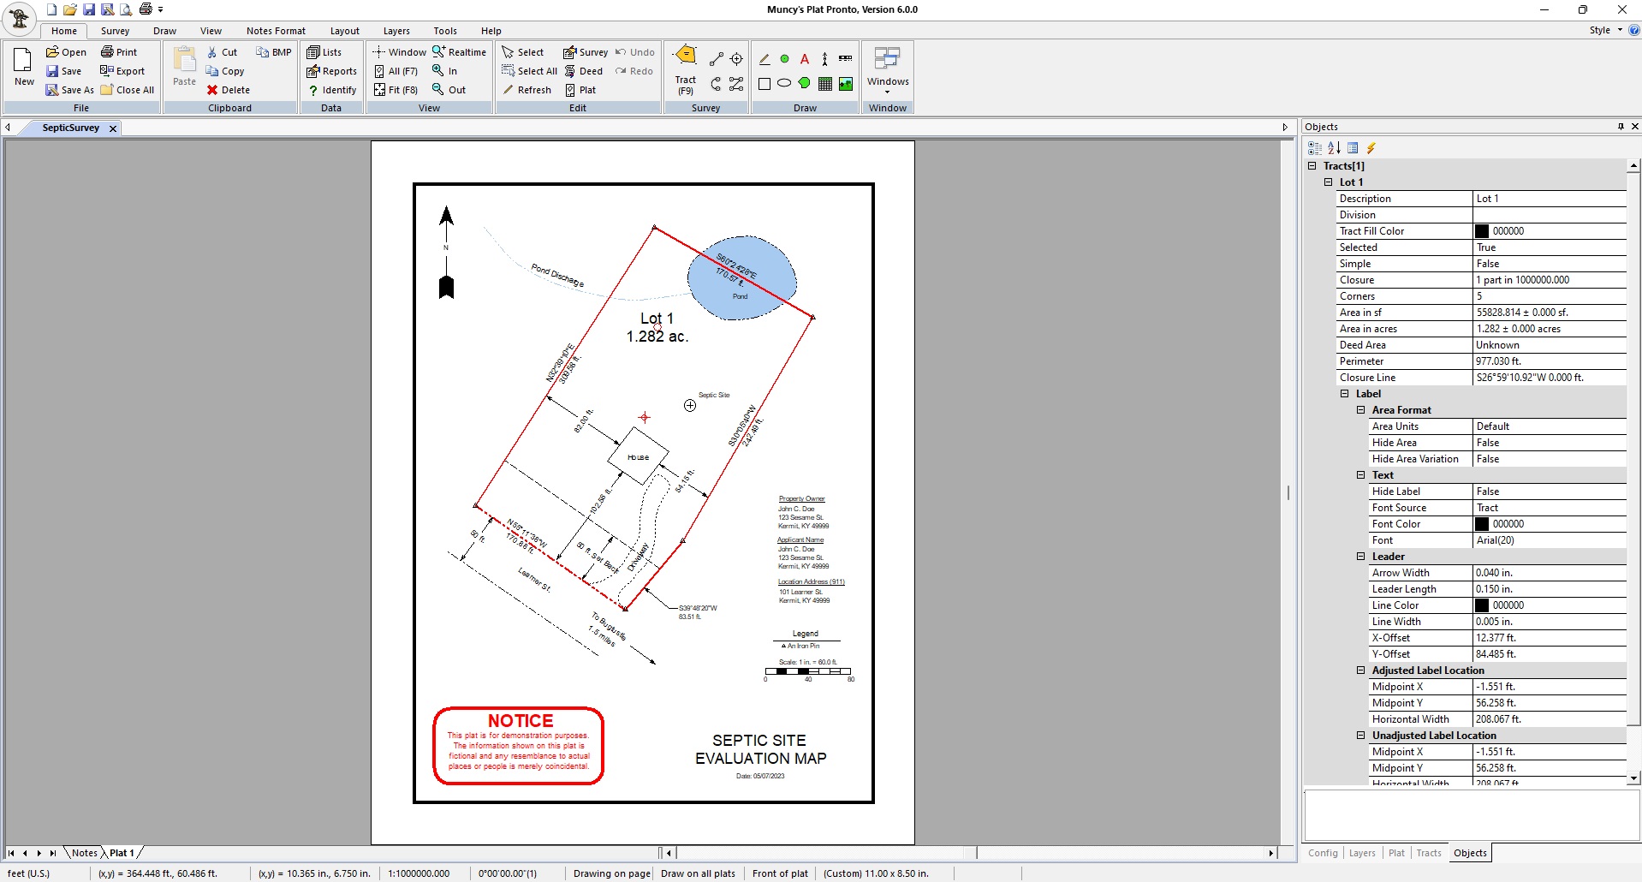Collapse Unadjusted Label Location section
Screen dimensions: 1642x882
pyautogui.click(x=1361, y=736)
